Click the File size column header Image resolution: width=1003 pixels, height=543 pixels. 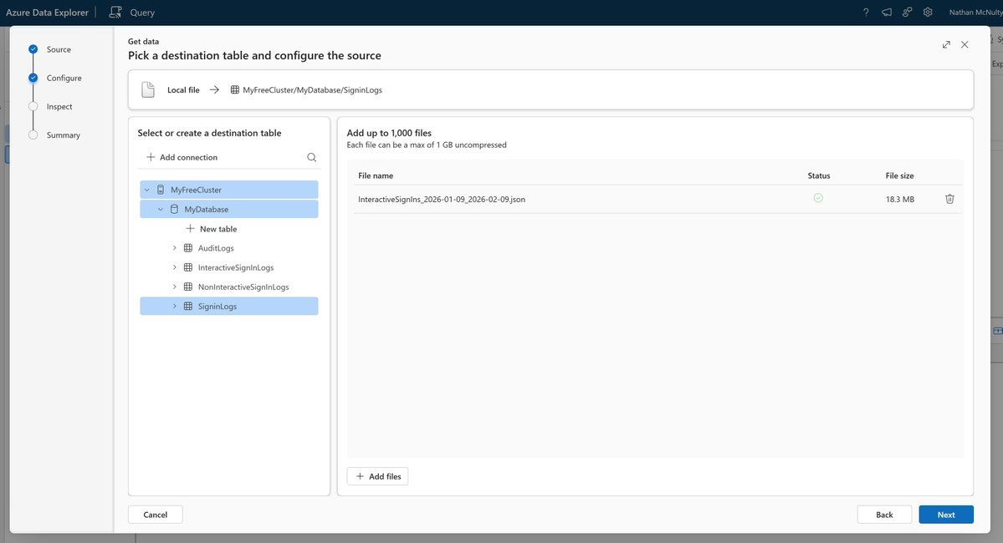[899, 175]
